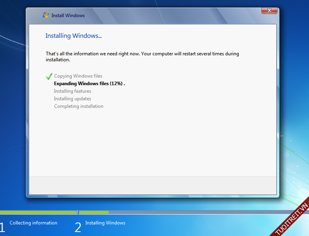Click the completed green Collecting information progress bar
The image size is (309, 236).
(38, 212)
